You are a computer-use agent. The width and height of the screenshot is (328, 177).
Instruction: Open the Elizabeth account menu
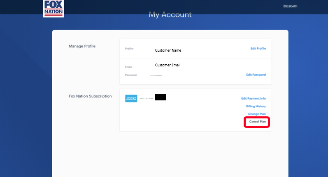click(x=290, y=6)
